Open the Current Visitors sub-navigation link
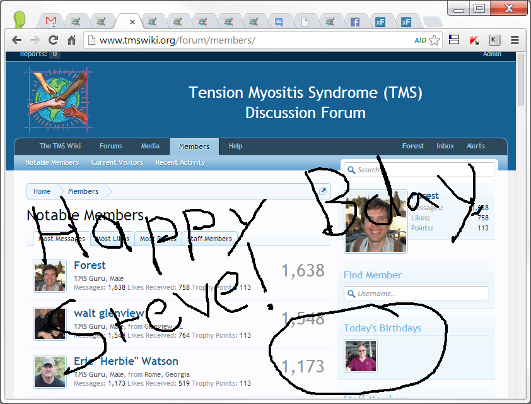This screenshot has height=404, width=531. coord(117,162)
